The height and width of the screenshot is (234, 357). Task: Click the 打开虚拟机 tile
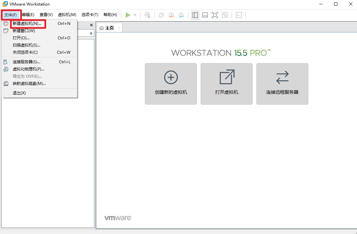coord(227,84)
